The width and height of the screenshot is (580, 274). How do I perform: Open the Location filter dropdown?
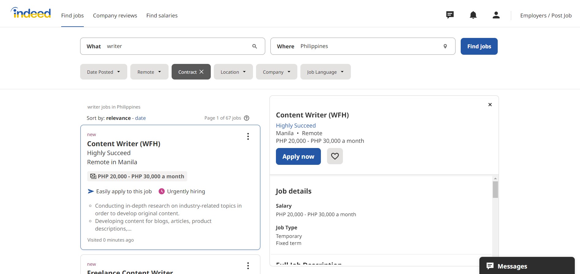233,72
